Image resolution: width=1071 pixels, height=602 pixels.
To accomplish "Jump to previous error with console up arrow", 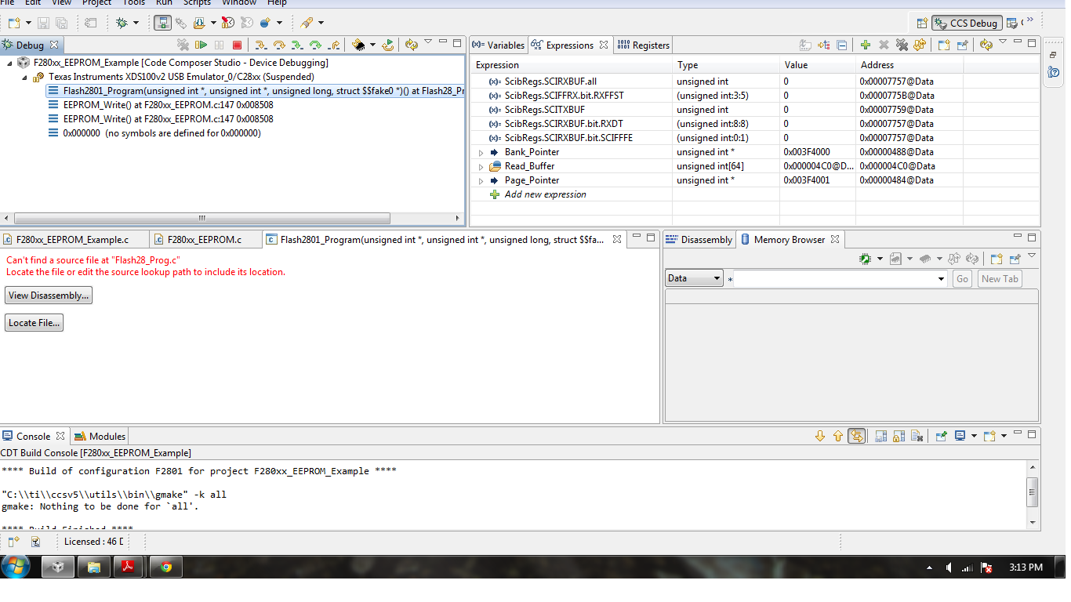I will point(838,436).
